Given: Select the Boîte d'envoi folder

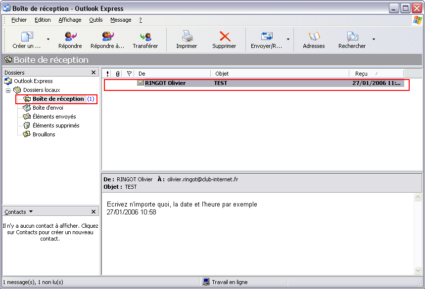Looking at the screenshot, I should pos(48,108).
